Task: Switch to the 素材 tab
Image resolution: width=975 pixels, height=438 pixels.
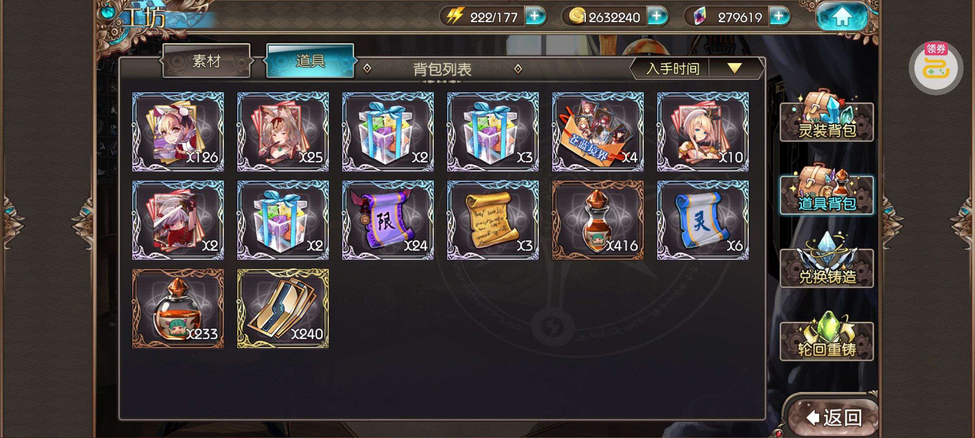Action: tap(206, 61)
